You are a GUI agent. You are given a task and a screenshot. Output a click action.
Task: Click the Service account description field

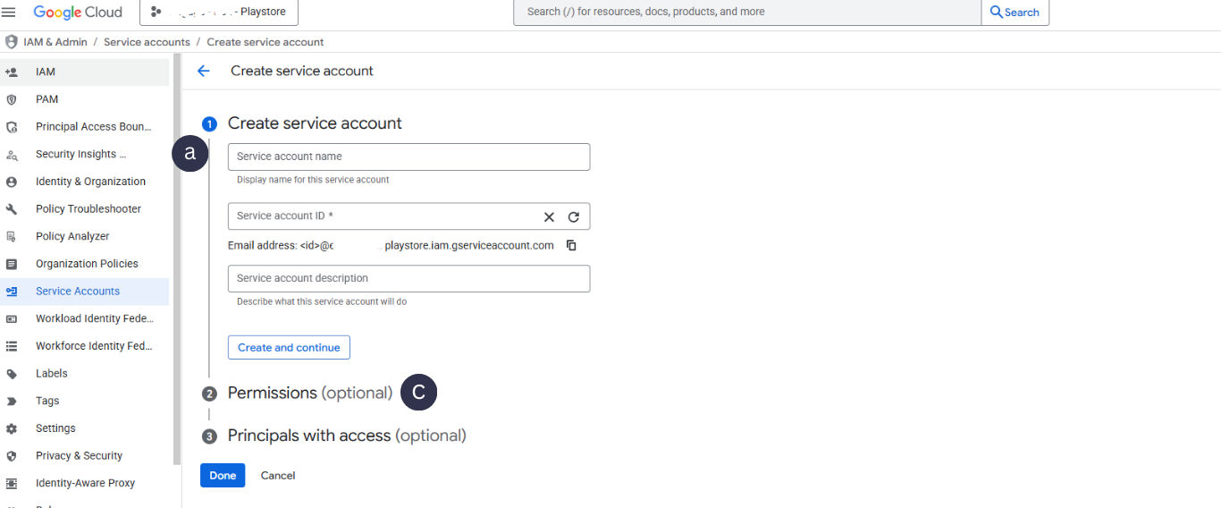pos(408,278)
